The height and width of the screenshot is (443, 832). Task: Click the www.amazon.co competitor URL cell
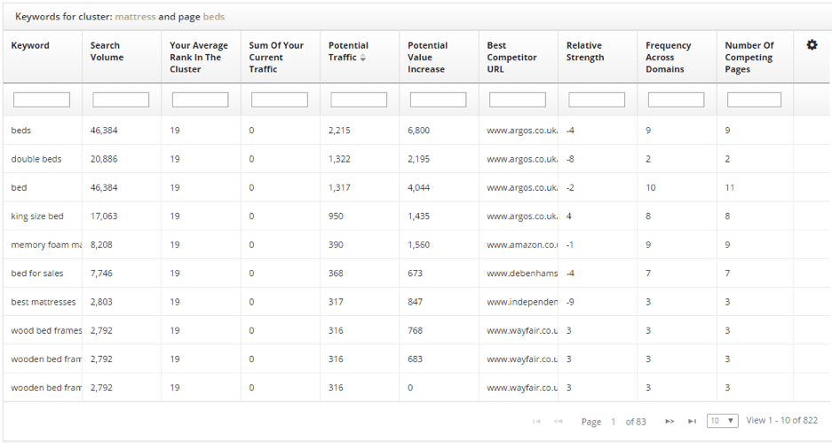pyautogui.click(x=522, y=245)
